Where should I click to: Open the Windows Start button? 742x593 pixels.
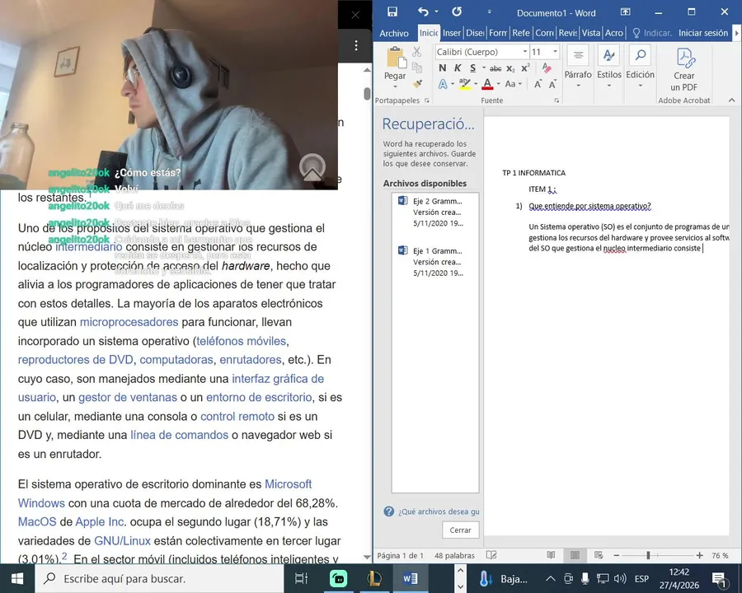coord(17,578)
